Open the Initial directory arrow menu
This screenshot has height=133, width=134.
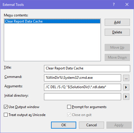126,97
